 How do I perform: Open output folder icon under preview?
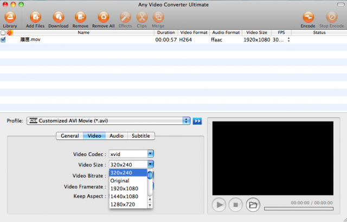253,205
